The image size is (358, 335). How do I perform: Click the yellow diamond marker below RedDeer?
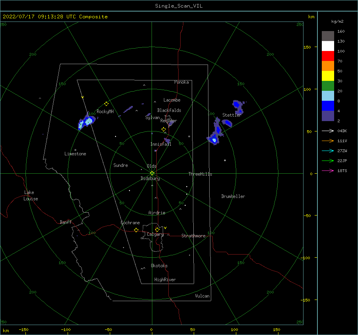coord(163,129)
